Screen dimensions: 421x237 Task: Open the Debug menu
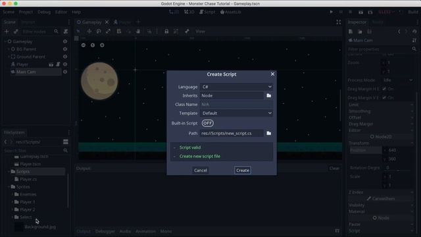coord(44,12)
